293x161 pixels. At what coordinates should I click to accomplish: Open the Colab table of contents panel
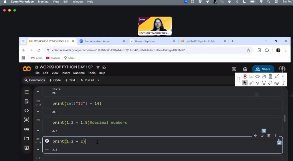[27, 92]
